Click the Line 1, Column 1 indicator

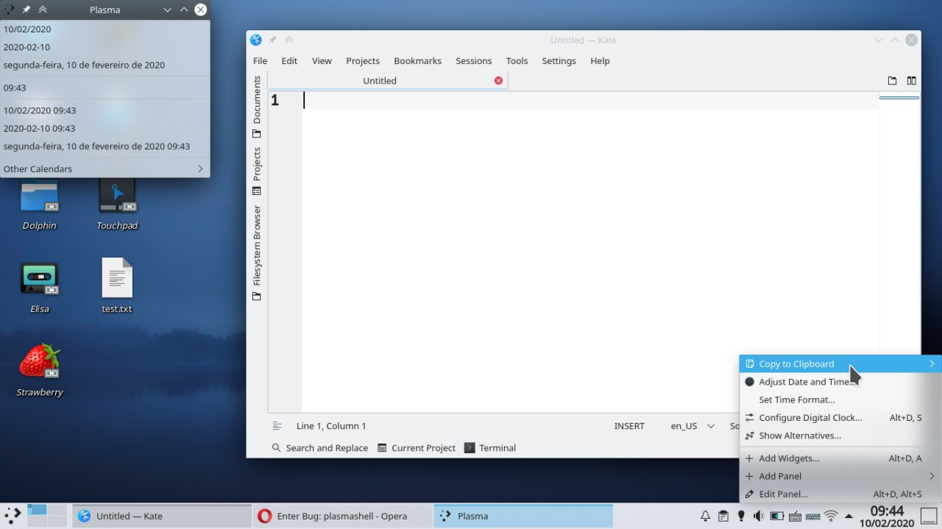[331, 426]
